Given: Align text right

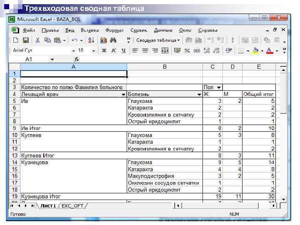Looking at the screenshot, I should coord(155,50).
